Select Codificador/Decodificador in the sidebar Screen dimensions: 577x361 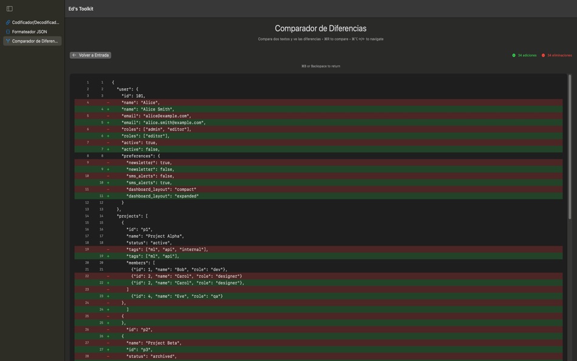point(35,21)
